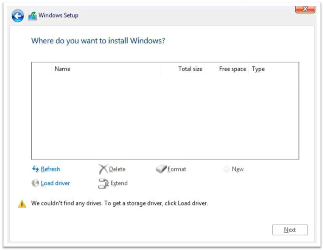Click the 'We couldn't find any drives' message
324x251 pixels.
pos(119,203)
